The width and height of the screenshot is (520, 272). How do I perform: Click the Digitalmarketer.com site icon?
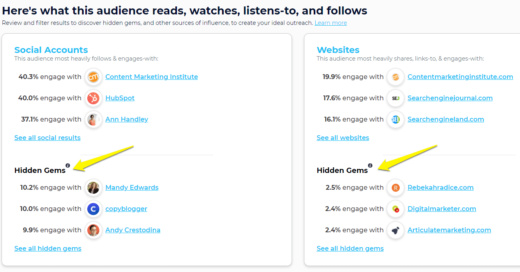396,209
